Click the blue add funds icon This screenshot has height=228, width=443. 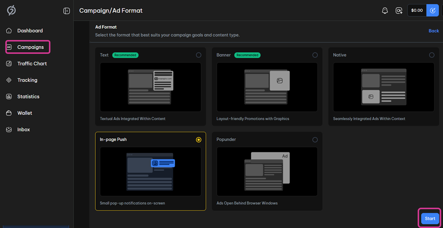(432, 11)
